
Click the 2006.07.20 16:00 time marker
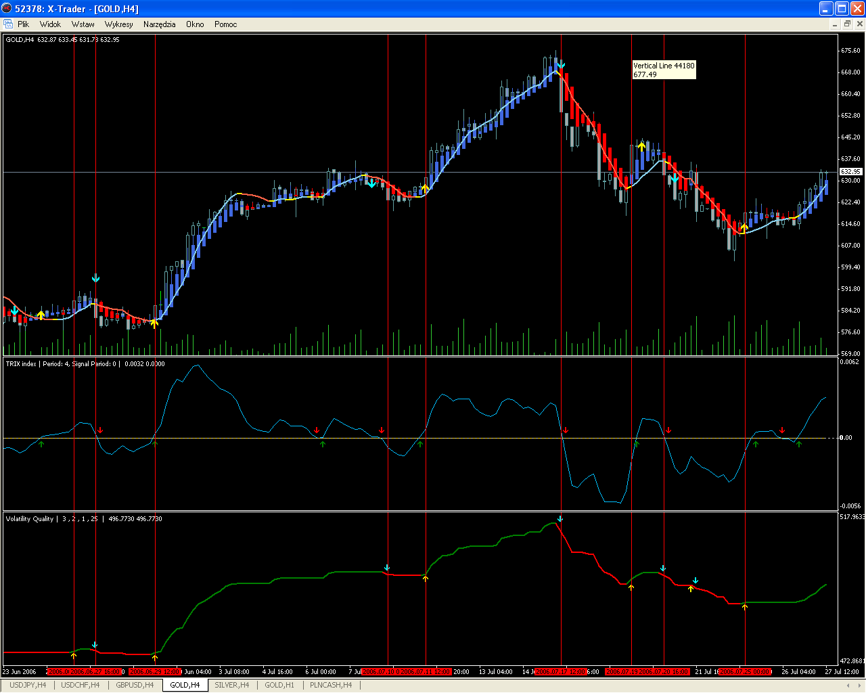664,672
